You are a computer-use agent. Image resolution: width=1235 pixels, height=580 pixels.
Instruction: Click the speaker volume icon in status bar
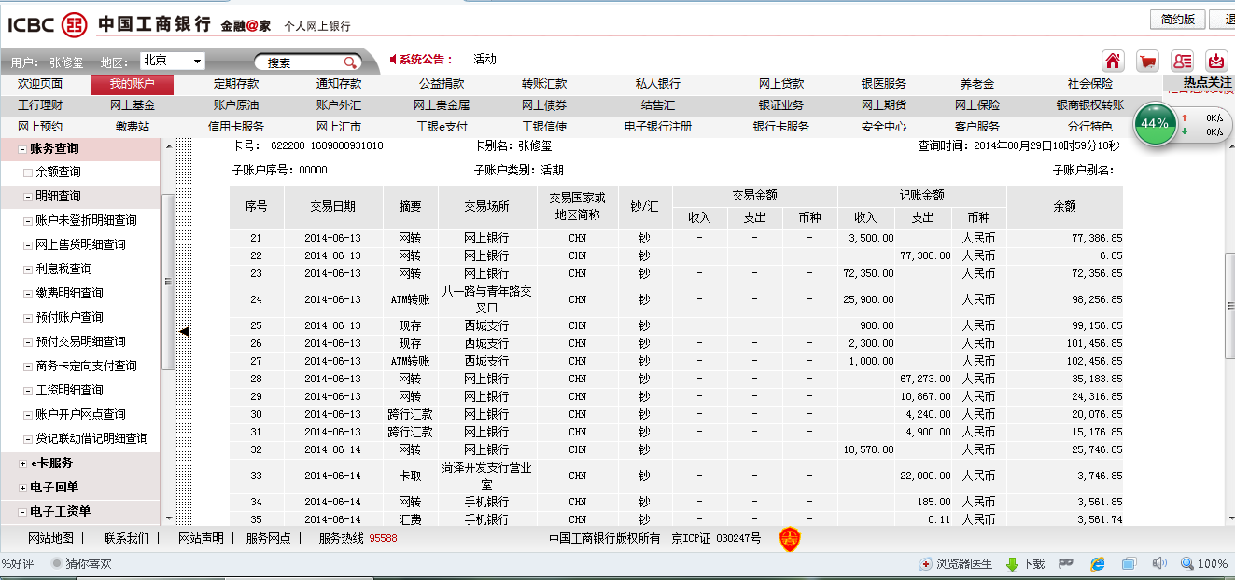pos(1159,563)
